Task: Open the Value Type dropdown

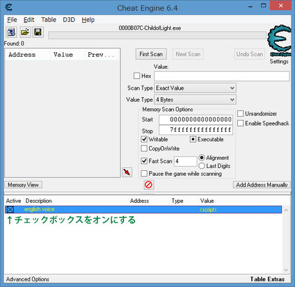Action: [x=195, y=100]
